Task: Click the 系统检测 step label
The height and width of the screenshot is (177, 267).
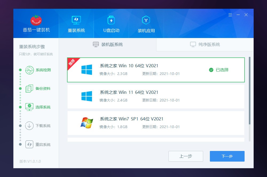Action: [x=43, y=70]
